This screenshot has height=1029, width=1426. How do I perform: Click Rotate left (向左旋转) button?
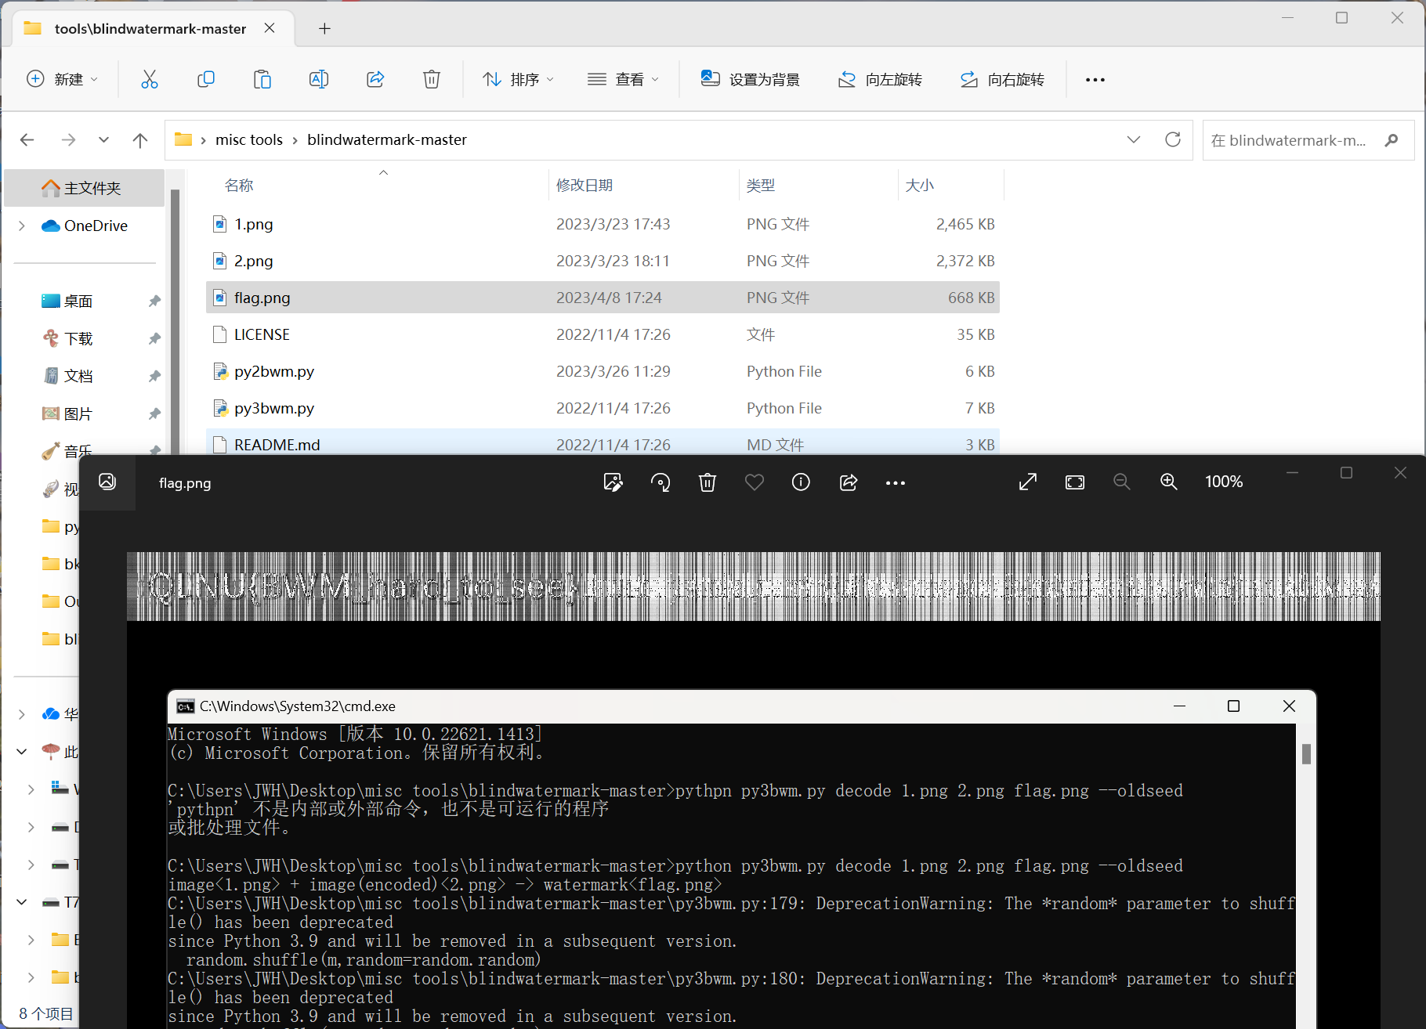pyautogui.click(x=880, y=79)
